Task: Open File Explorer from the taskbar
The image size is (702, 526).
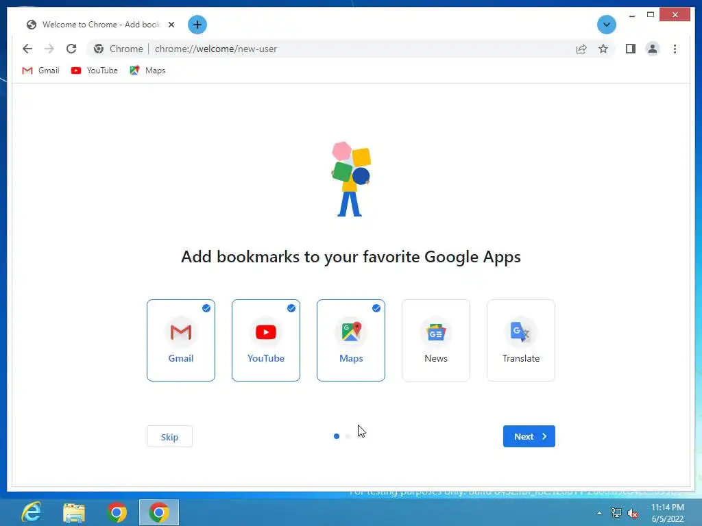Action: click(x=74, y=512)
